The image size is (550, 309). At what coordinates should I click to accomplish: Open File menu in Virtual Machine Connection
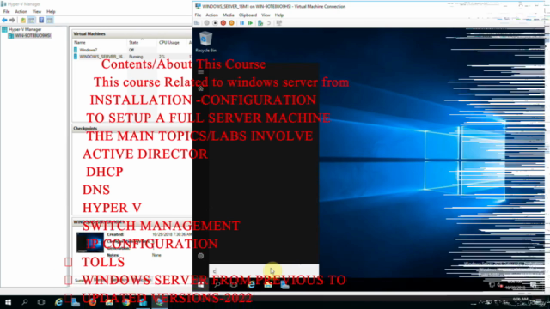point(198,15)
